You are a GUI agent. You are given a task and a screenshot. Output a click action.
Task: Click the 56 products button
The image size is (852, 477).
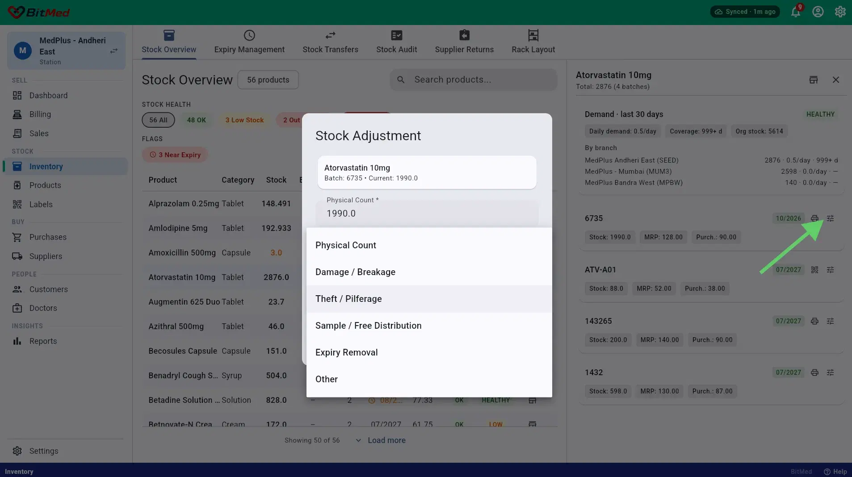268,80
